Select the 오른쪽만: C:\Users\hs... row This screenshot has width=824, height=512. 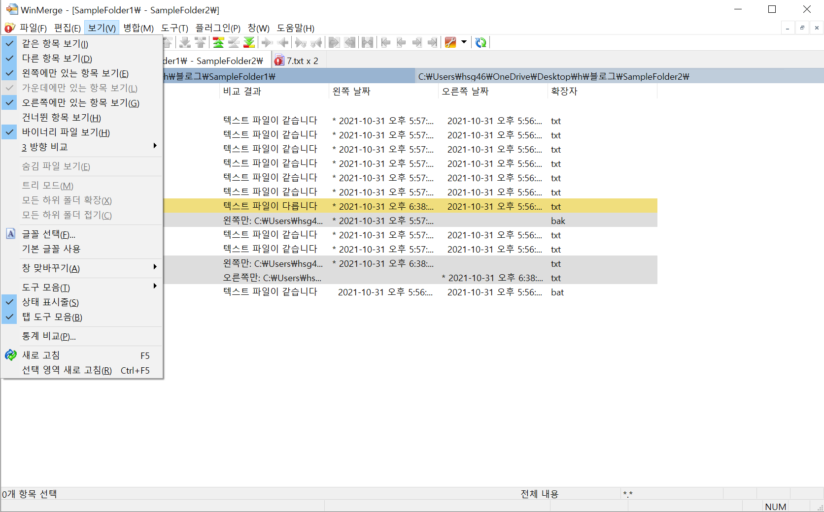(410, 278)
